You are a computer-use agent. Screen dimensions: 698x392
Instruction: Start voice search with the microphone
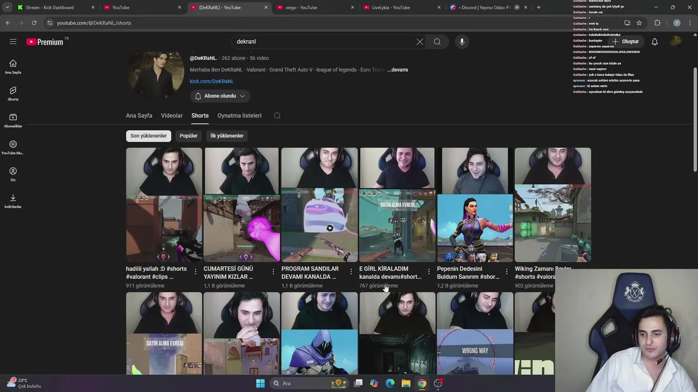[462, 41]
